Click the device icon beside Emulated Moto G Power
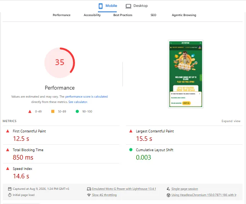The width and height of the screenshot is (246, 204). tap(89, 189)
